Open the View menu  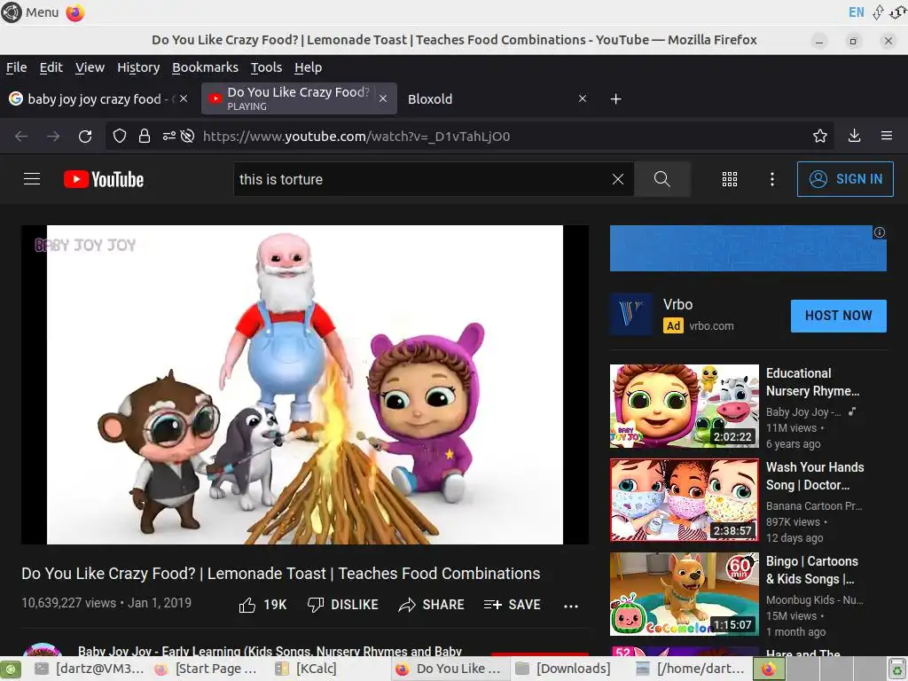[90, 67]
